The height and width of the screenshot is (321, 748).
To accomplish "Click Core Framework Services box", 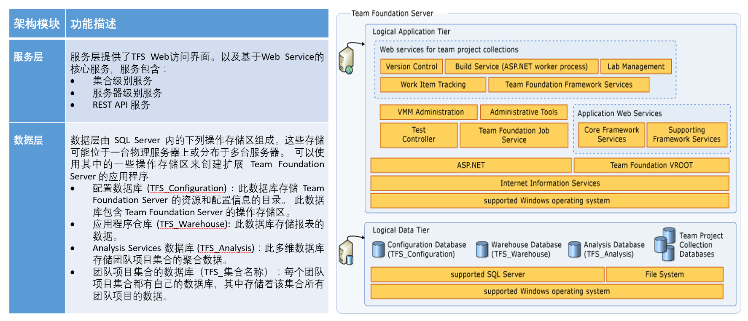I will point(611,135).
